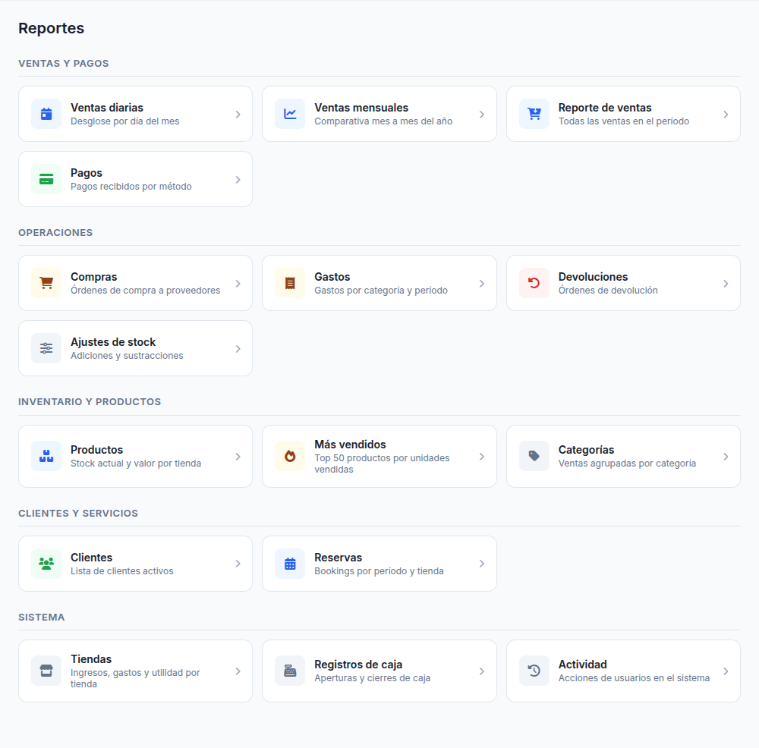Click the sliders icon for Ajustes de stock
This screenshot has width=759, height=748.
[x=46, y=348]
